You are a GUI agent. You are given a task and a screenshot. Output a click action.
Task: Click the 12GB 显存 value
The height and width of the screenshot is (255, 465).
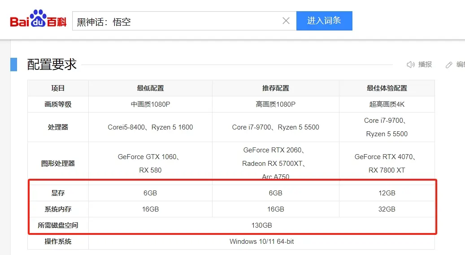click(387, 193)
